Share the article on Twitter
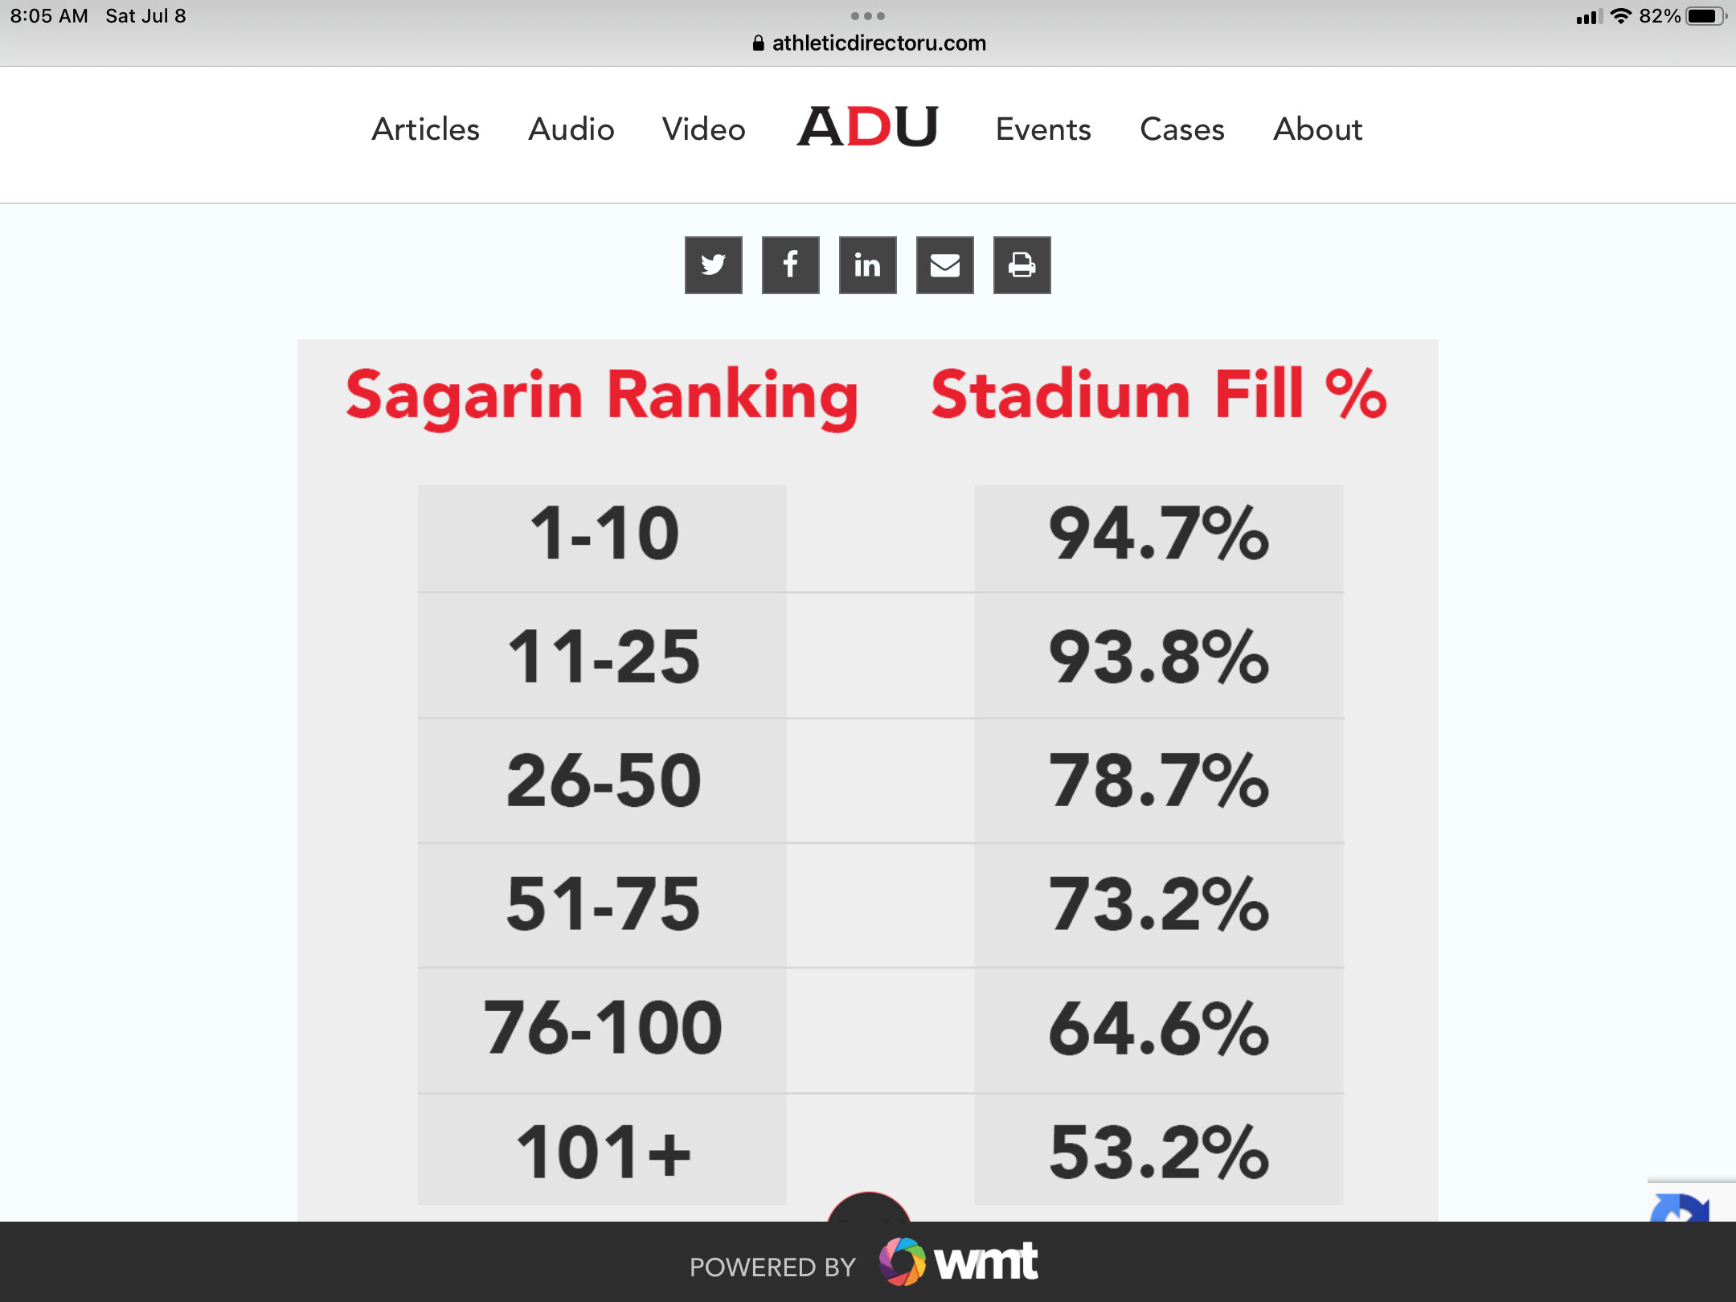Viewport: 1736px width, 1302px height. click(x=713, y=265)
